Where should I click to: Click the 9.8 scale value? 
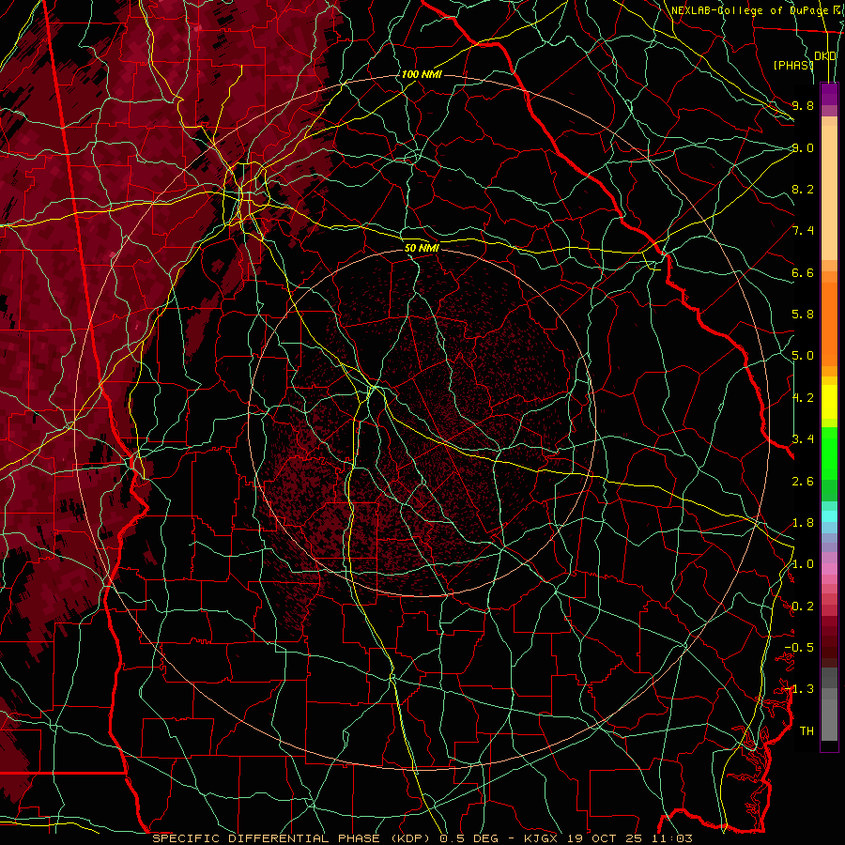click(803, 105)
